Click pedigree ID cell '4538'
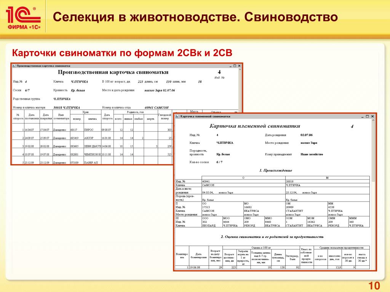The image size is (390, 292). [x=331, y=207]
